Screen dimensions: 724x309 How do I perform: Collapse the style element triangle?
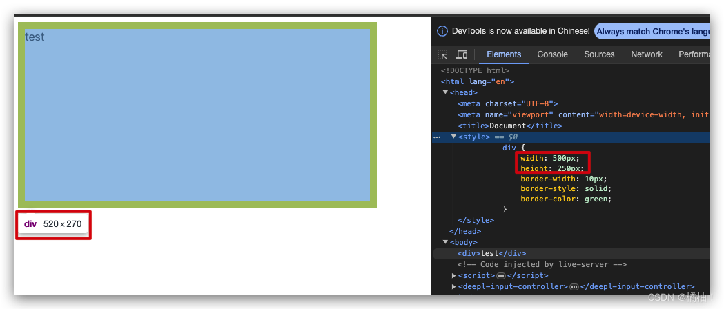[x=453, y=137]
